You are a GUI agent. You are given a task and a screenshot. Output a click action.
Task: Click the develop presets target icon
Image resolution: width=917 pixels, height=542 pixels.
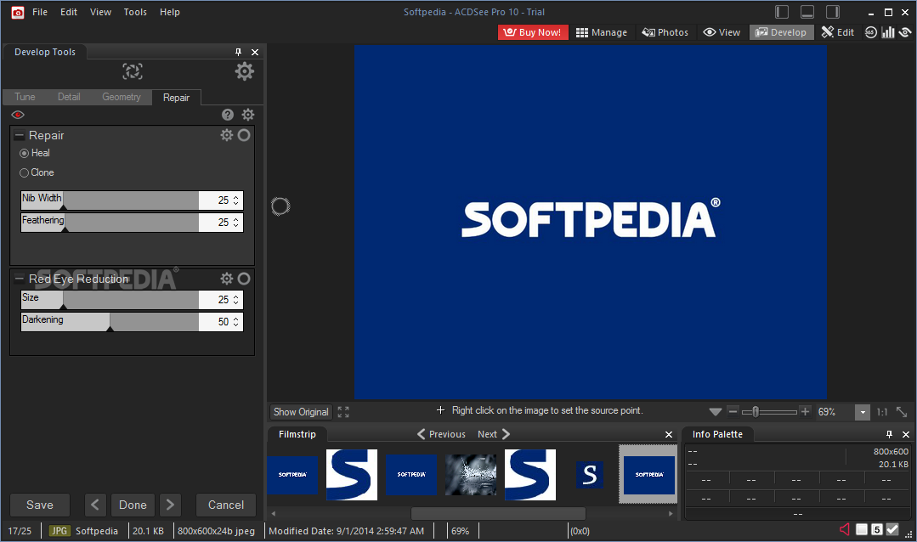point(133,71)
